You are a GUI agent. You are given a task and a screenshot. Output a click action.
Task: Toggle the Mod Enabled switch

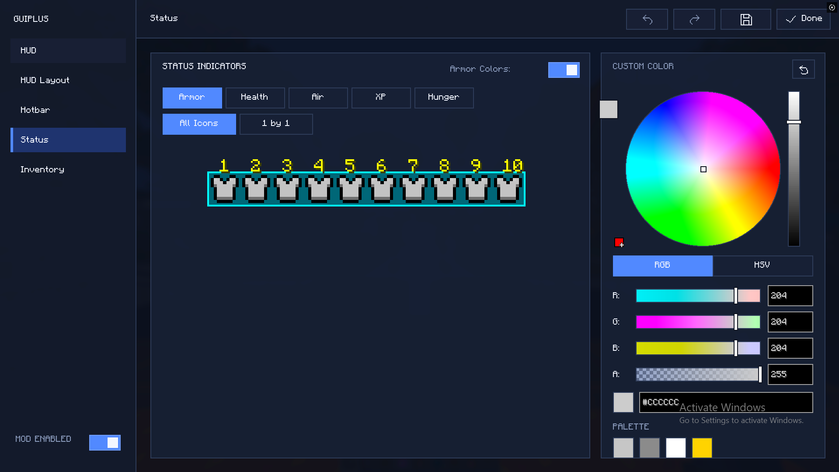105,442
